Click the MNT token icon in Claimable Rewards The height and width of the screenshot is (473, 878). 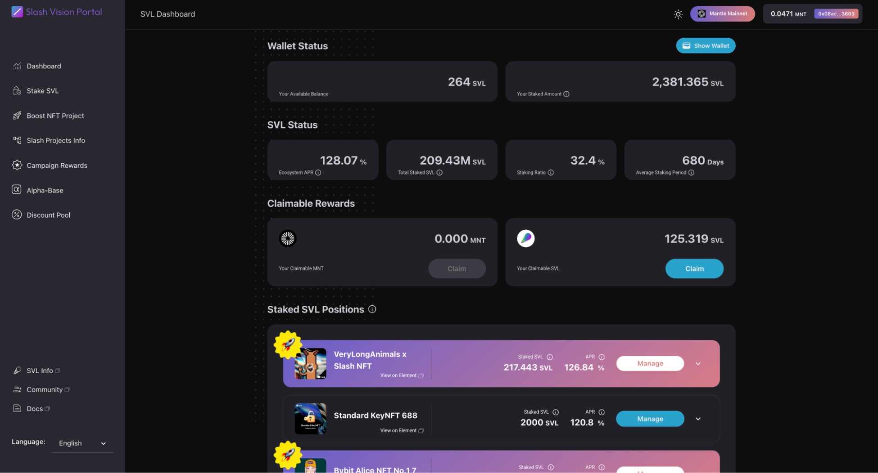tap(288, 238)
